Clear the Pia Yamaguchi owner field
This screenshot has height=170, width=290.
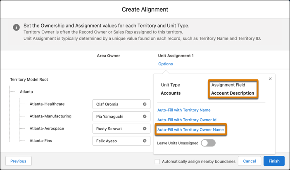(145, 116)
